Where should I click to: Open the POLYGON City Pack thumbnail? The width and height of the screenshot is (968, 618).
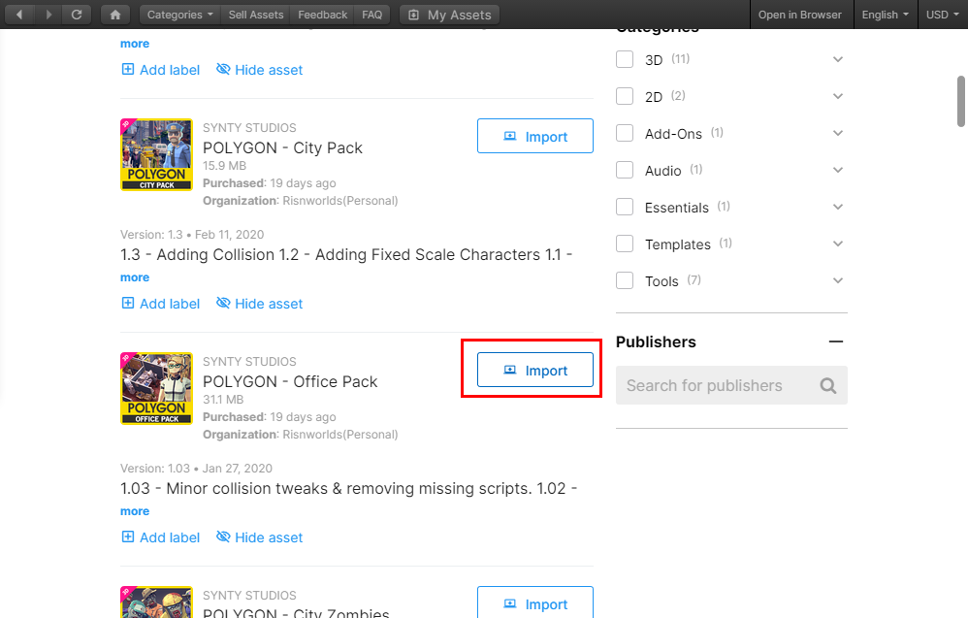(156, 154)
